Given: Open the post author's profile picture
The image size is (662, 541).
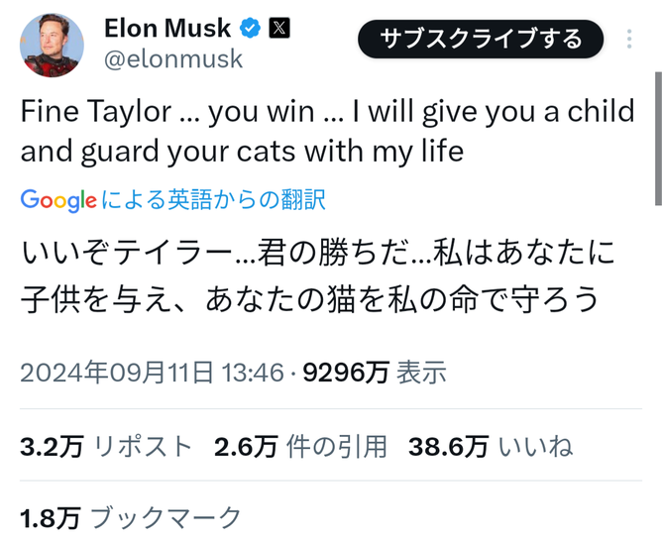Looking at the screenshot, I should coord(51,45).
